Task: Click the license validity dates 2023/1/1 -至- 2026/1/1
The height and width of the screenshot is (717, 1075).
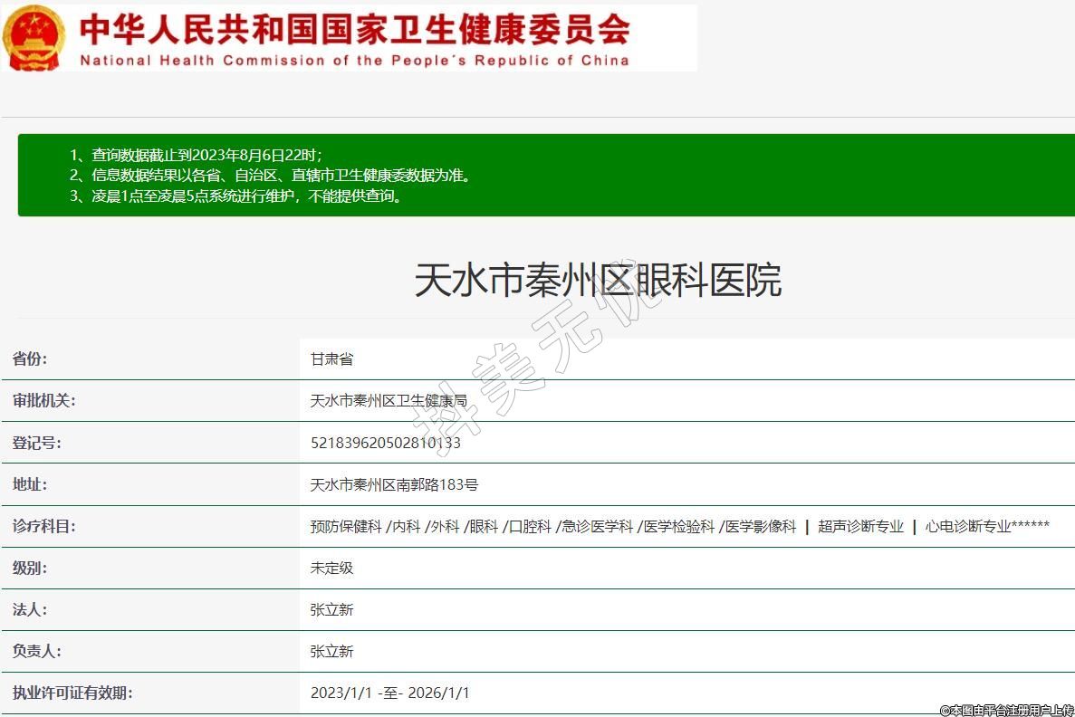Action: 389,693
